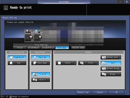Open the Punch settings
This screenshot has width=130, height=98.
click(66, 63)
